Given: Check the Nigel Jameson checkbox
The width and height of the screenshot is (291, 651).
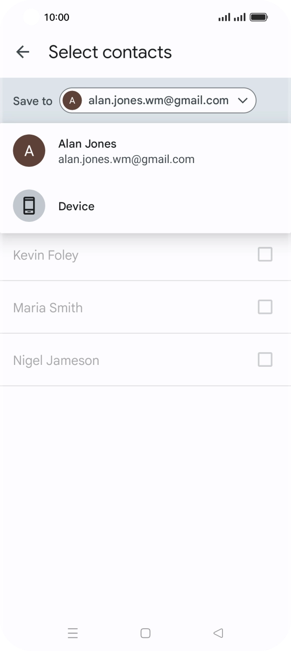Looking at the screenshot, I should [x=265, y=360].
